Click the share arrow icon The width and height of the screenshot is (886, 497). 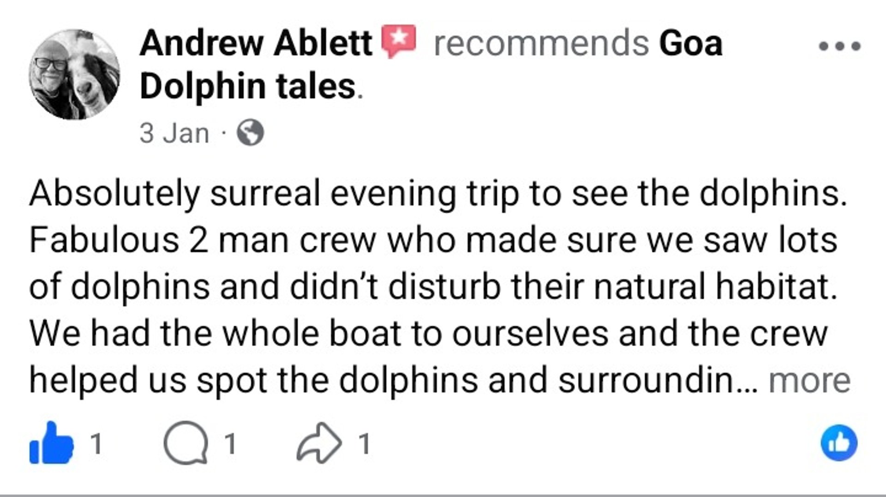[319, 443]
